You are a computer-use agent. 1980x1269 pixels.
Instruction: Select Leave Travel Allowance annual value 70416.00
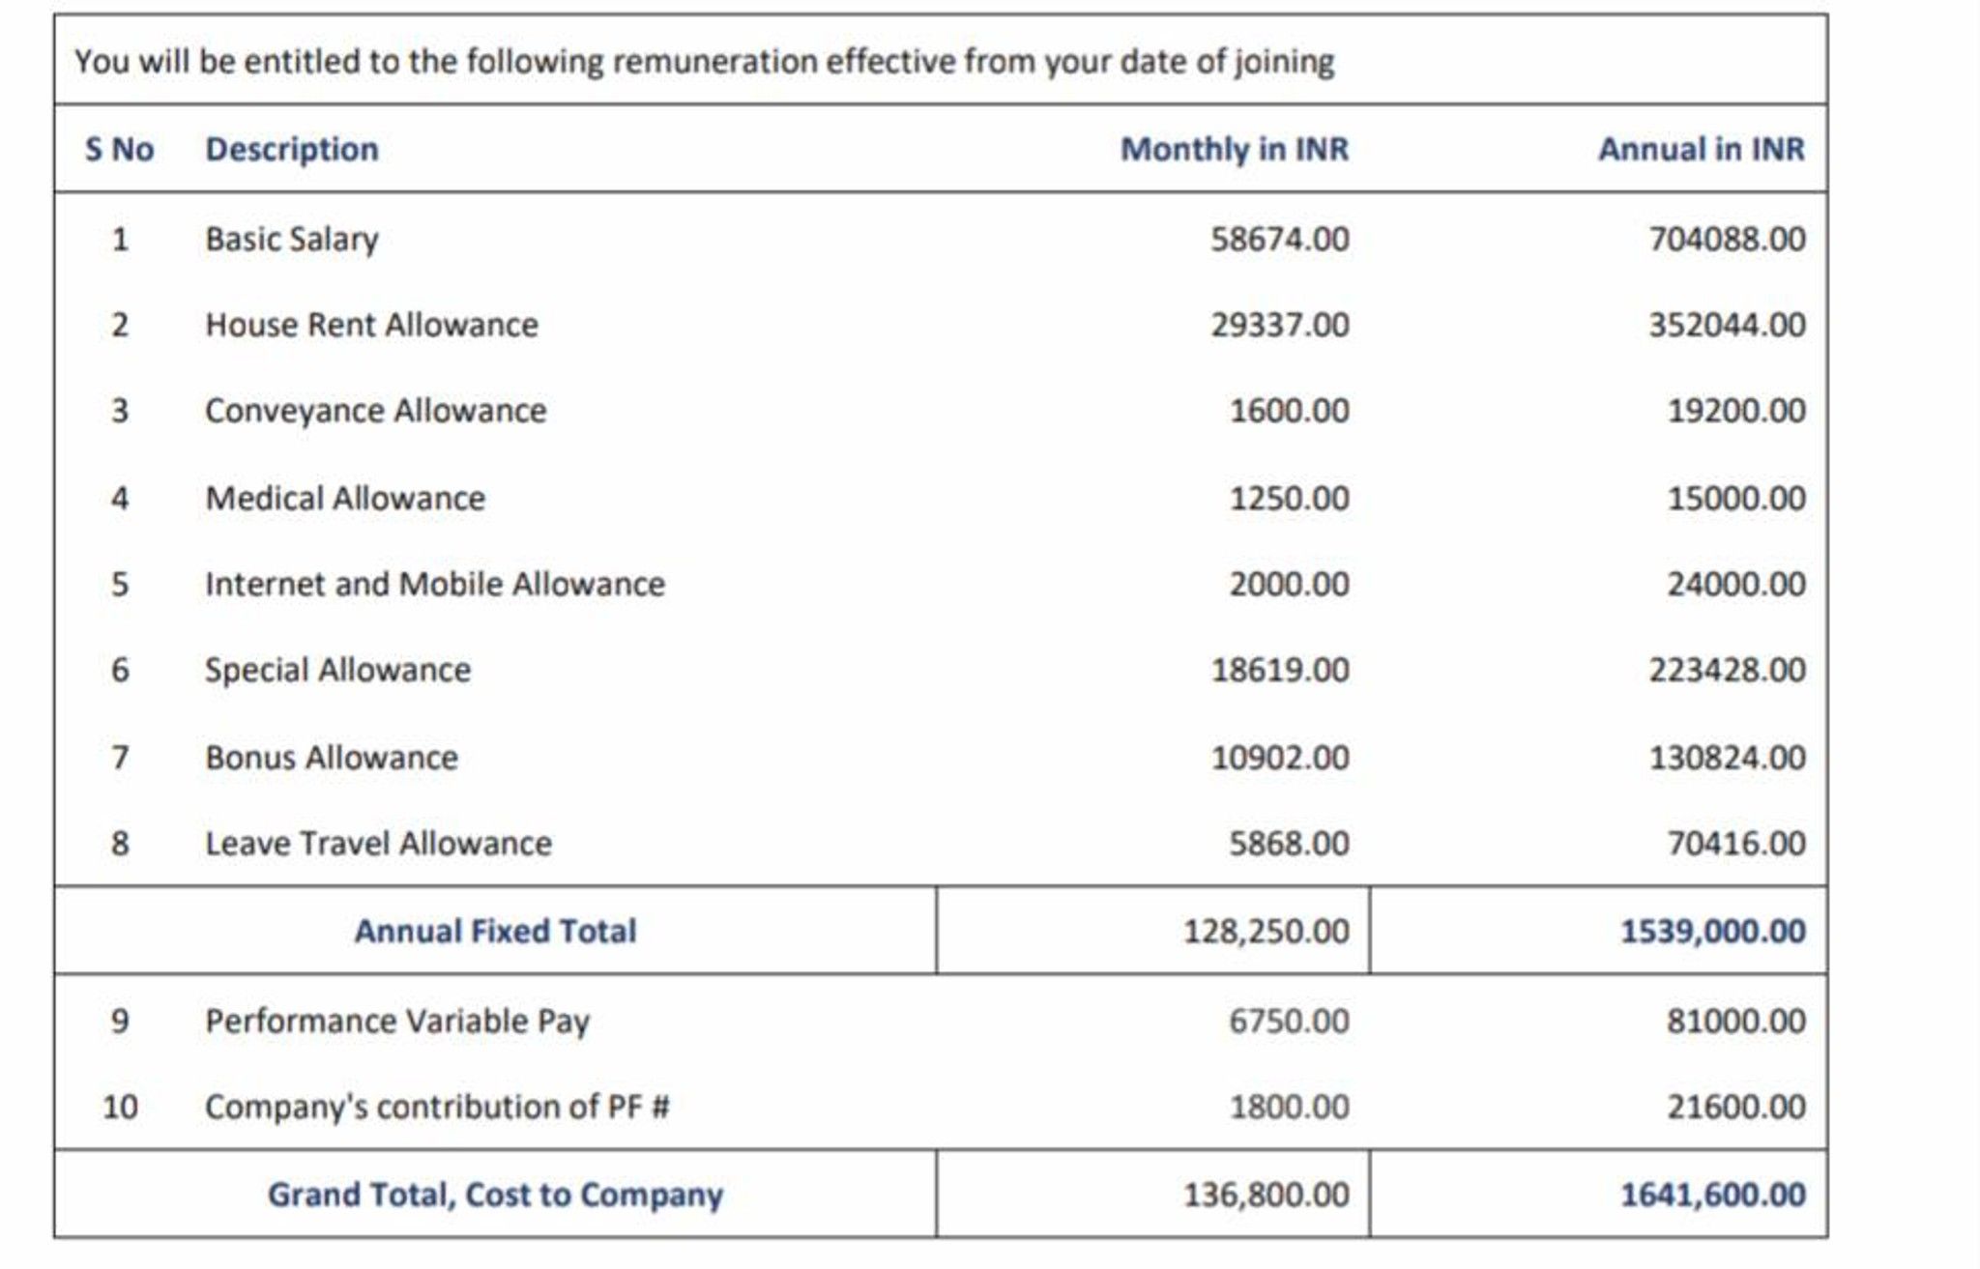pos(1736,843)
